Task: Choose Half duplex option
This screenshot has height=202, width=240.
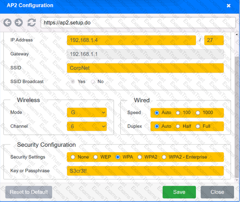Action: point(178,126)
